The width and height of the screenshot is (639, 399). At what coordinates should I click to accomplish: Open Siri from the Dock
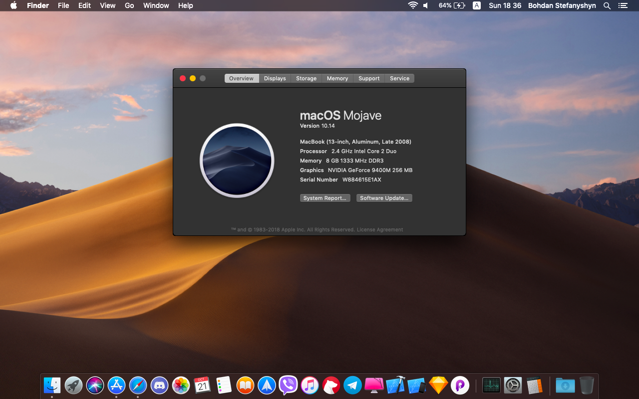click(x=95, y=385)
